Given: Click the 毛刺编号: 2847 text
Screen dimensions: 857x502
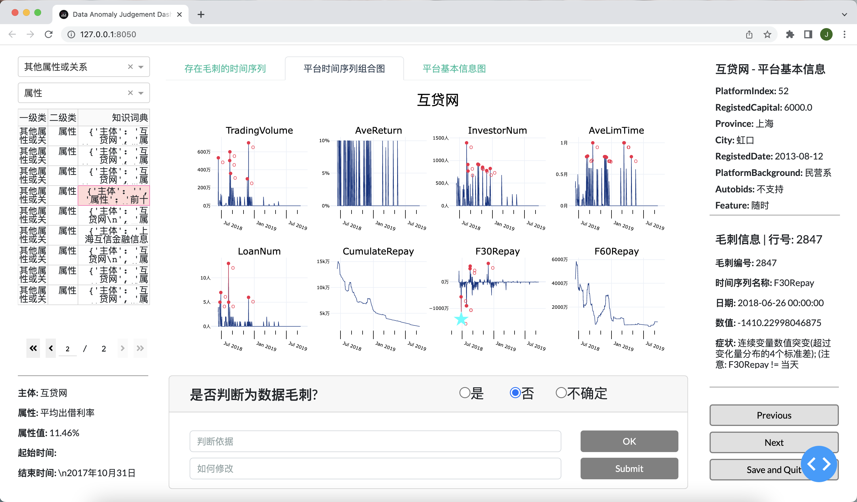Looking at the screenshot, I should (746, 263).
